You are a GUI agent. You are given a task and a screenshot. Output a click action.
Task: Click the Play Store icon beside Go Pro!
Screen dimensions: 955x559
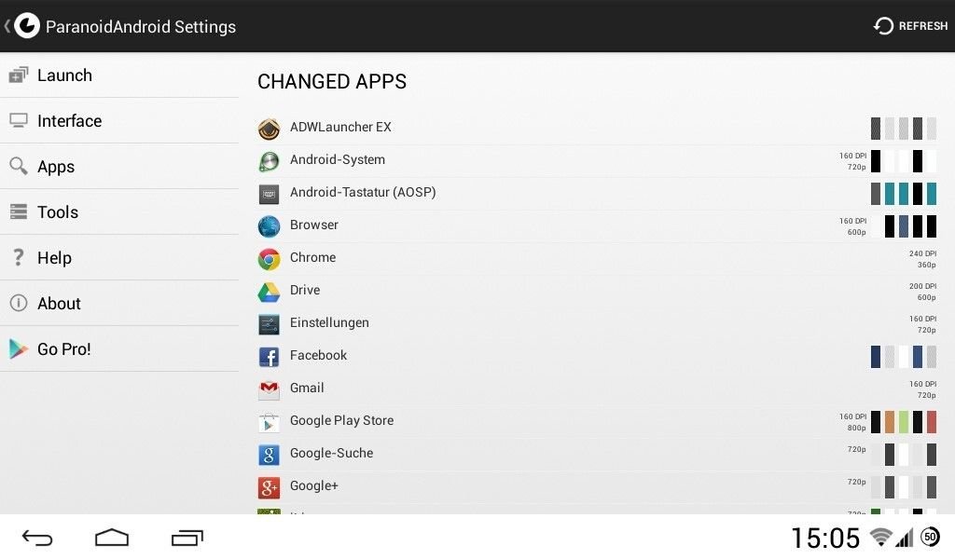pyautogui.click(x=19, y=348)
